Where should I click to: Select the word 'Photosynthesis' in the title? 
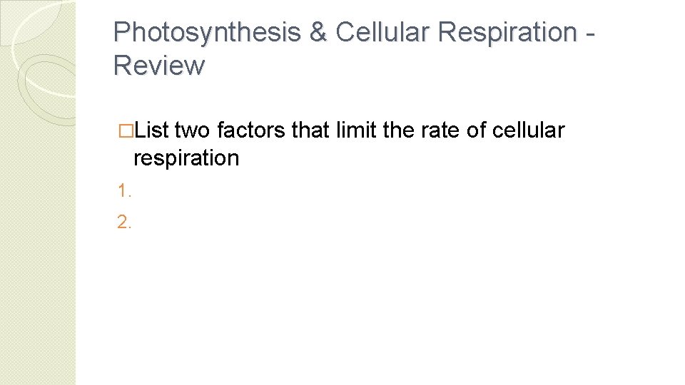point(207,34)
